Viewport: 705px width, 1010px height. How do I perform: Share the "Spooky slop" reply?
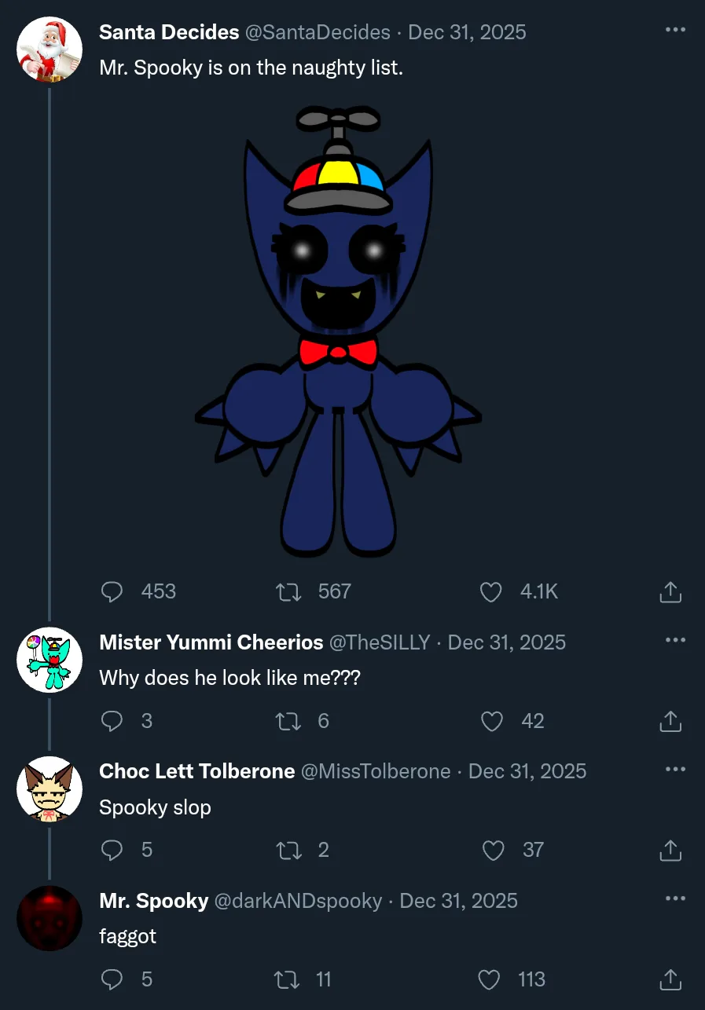[670, 850]
